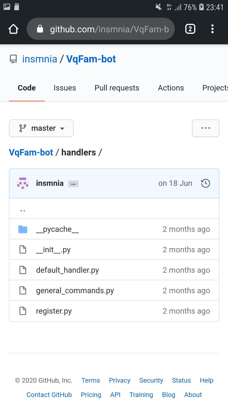228x405 pixels.
Task: Go up to parent directory via double dots
Action: pyautogui.click(x=22, y=209)
